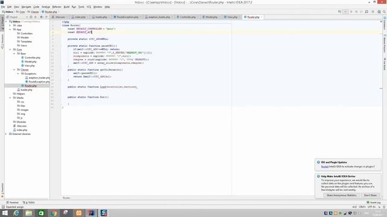Image resolution: width=387 pixels, height=217 pixels.
Task: Click CRLF line separator in status bar
Action: (x=362, y=207)
